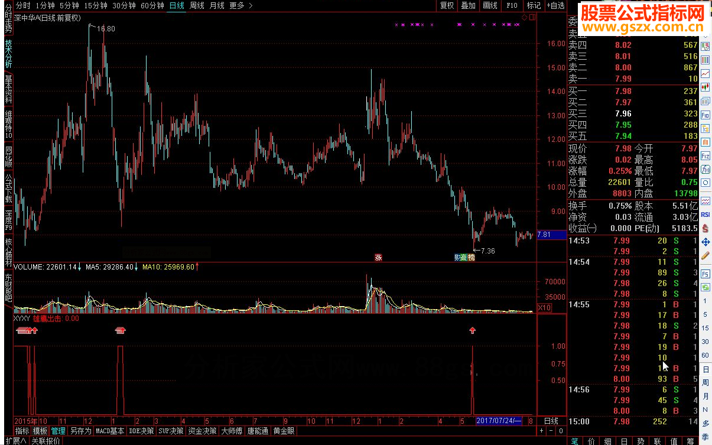Open 公式下载 sidebar tab
This screenshot has height=445, width=712.
pos(8,189)
